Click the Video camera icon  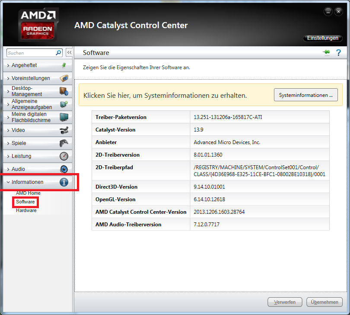(x=64, y=130)
